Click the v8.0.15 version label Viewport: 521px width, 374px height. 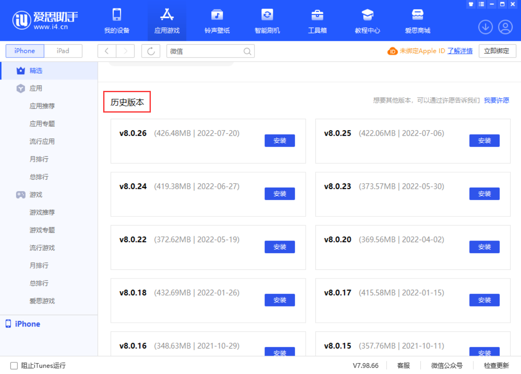338,346
